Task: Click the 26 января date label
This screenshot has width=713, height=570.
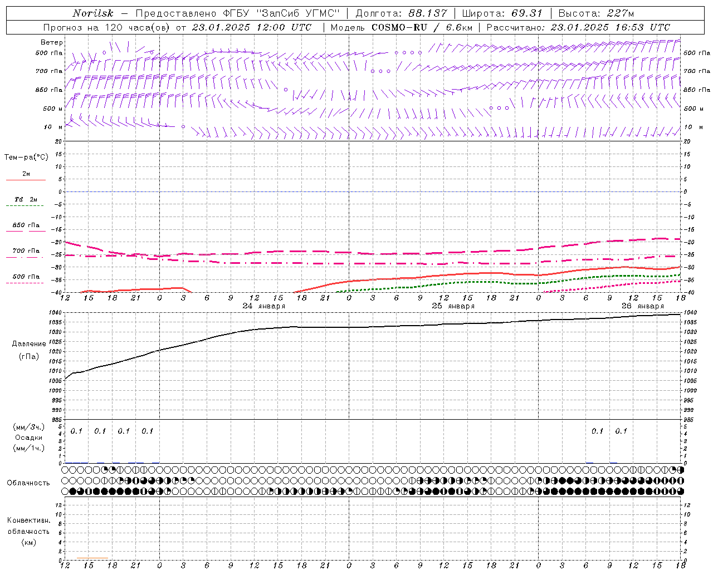Action: 642,306
